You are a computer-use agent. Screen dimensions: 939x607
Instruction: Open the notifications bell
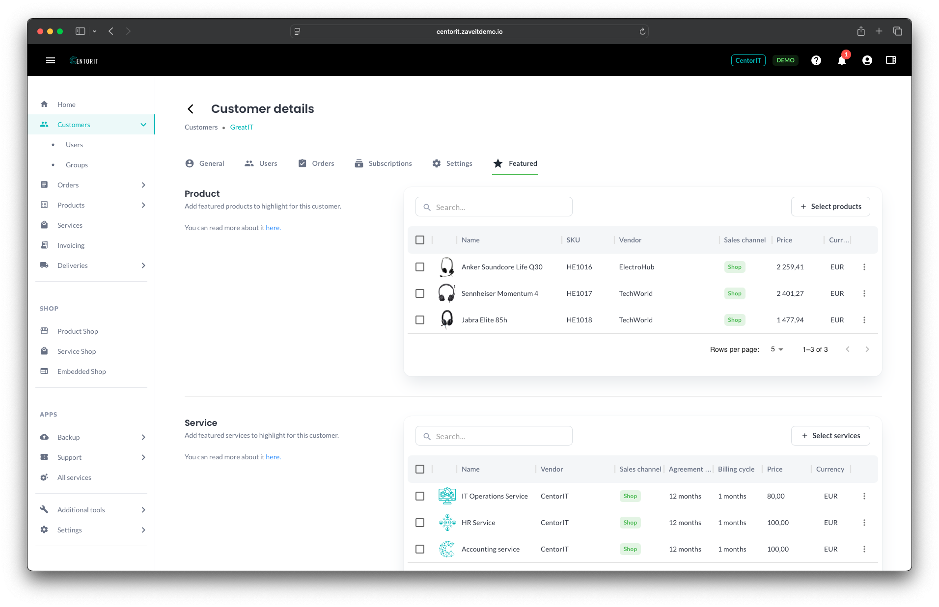(841, 60)
